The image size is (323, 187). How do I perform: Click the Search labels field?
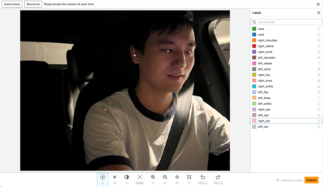(x=286, y=22)
